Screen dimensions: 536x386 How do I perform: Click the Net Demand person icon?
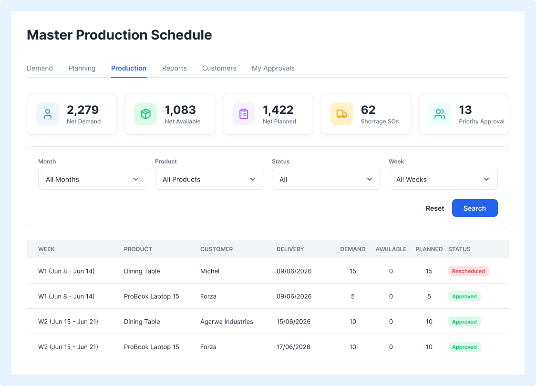[x=48, y=114]
